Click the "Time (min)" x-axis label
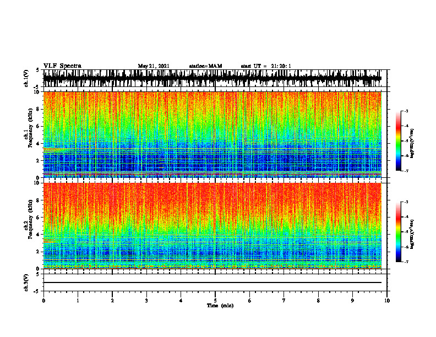This screenshot has height=337, width=436. [220, 306]
